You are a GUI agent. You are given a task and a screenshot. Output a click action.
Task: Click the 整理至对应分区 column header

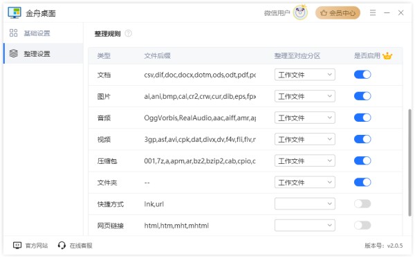[297, 56]
